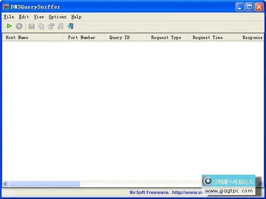Viewport: 266px width, 199px height.
Task: Click the DNSQuerySniffer title bar app icon
Action: 6,7
